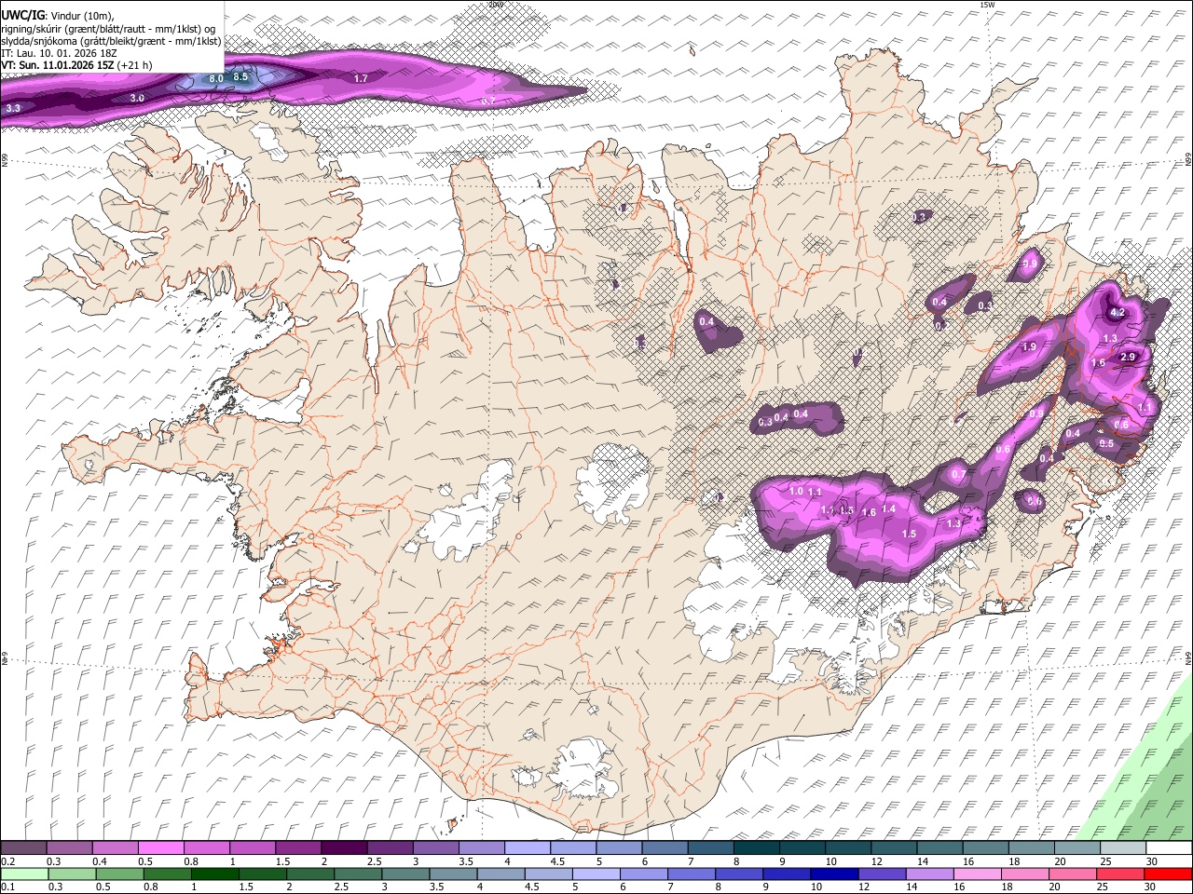Click the 15W longitude label
Screen dimensions: 1193x894
click(987, 5)
